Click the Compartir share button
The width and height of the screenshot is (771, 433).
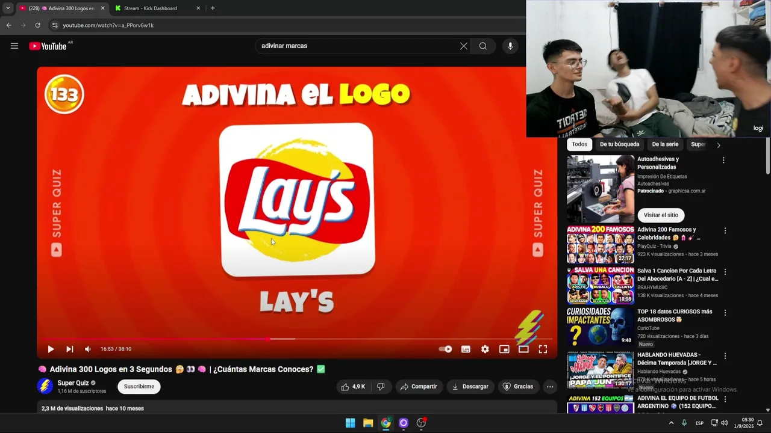419,387
